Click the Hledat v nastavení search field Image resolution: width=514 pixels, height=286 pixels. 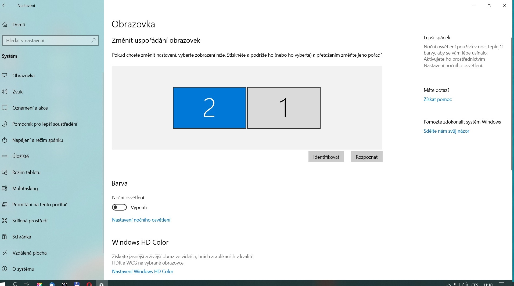47,40
